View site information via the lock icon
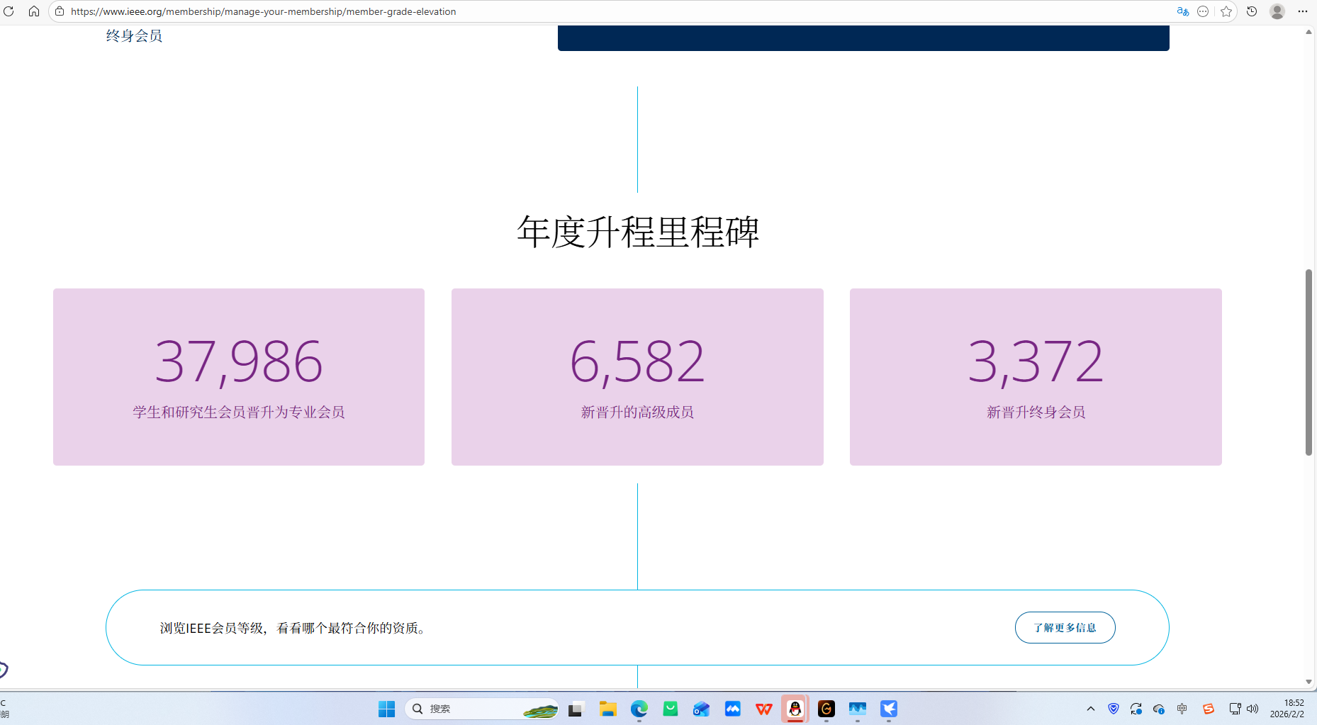 [60, 11]
